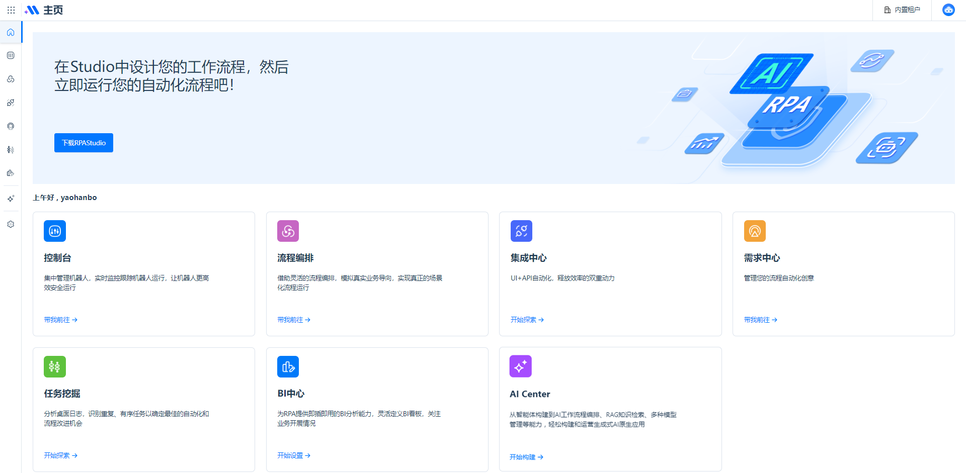Expand the 内置租户 tenant selector
The width and height of the screenshot is (966, 473).
(x=902, y=10)
